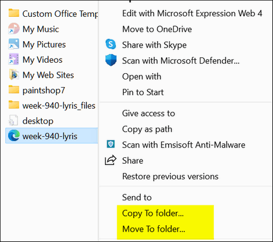The image size is (273, 242).
Task: Click the Skype icon in context menu
Action: click(111, 44)
